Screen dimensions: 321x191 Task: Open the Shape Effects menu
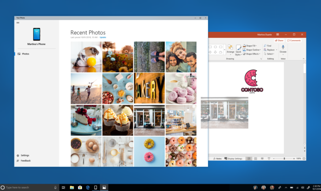(x=252, y=54)
